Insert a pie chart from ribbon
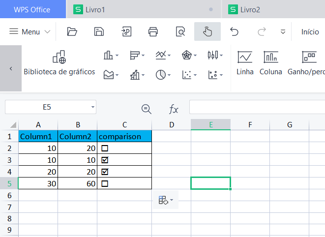Viewport: 325px width, 237px height. tap(161, 75)
